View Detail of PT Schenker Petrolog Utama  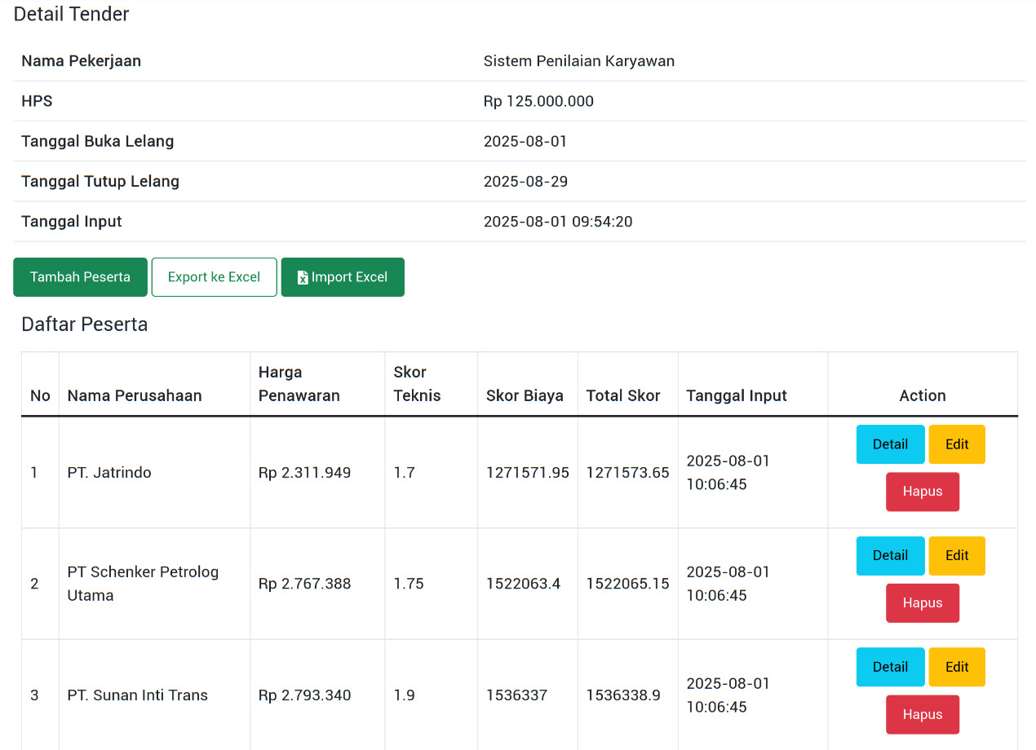(890, 556)
